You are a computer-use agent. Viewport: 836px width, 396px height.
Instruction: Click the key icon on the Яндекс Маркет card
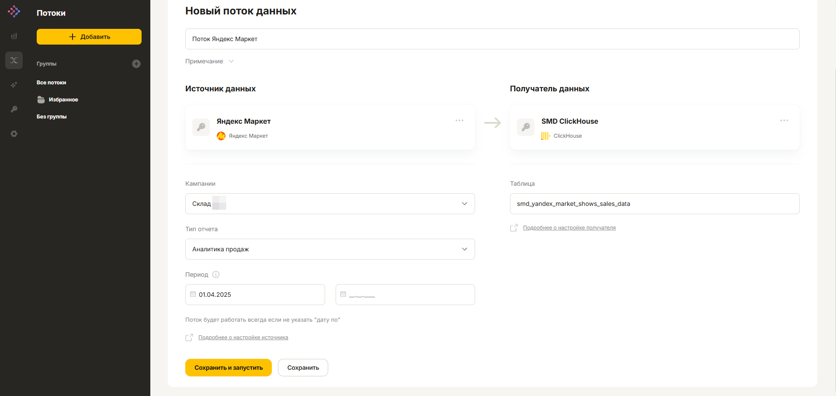[201, 127]
